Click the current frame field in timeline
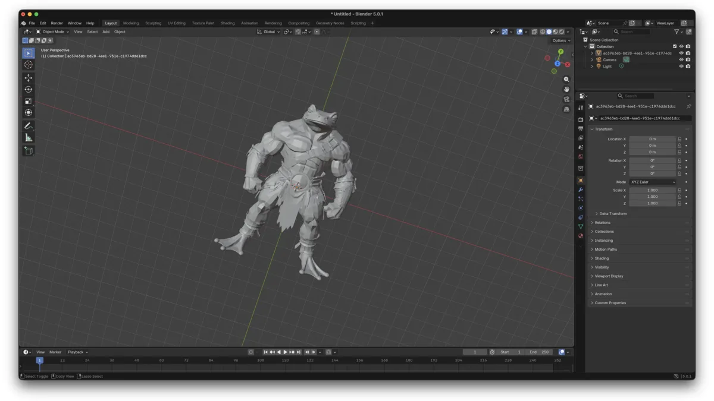Image resolution: width=714 pixels, height=401 pixels. pos(475,352)
